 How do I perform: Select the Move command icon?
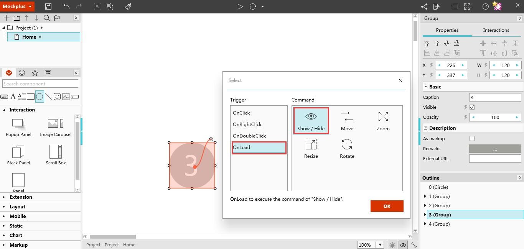347,117
